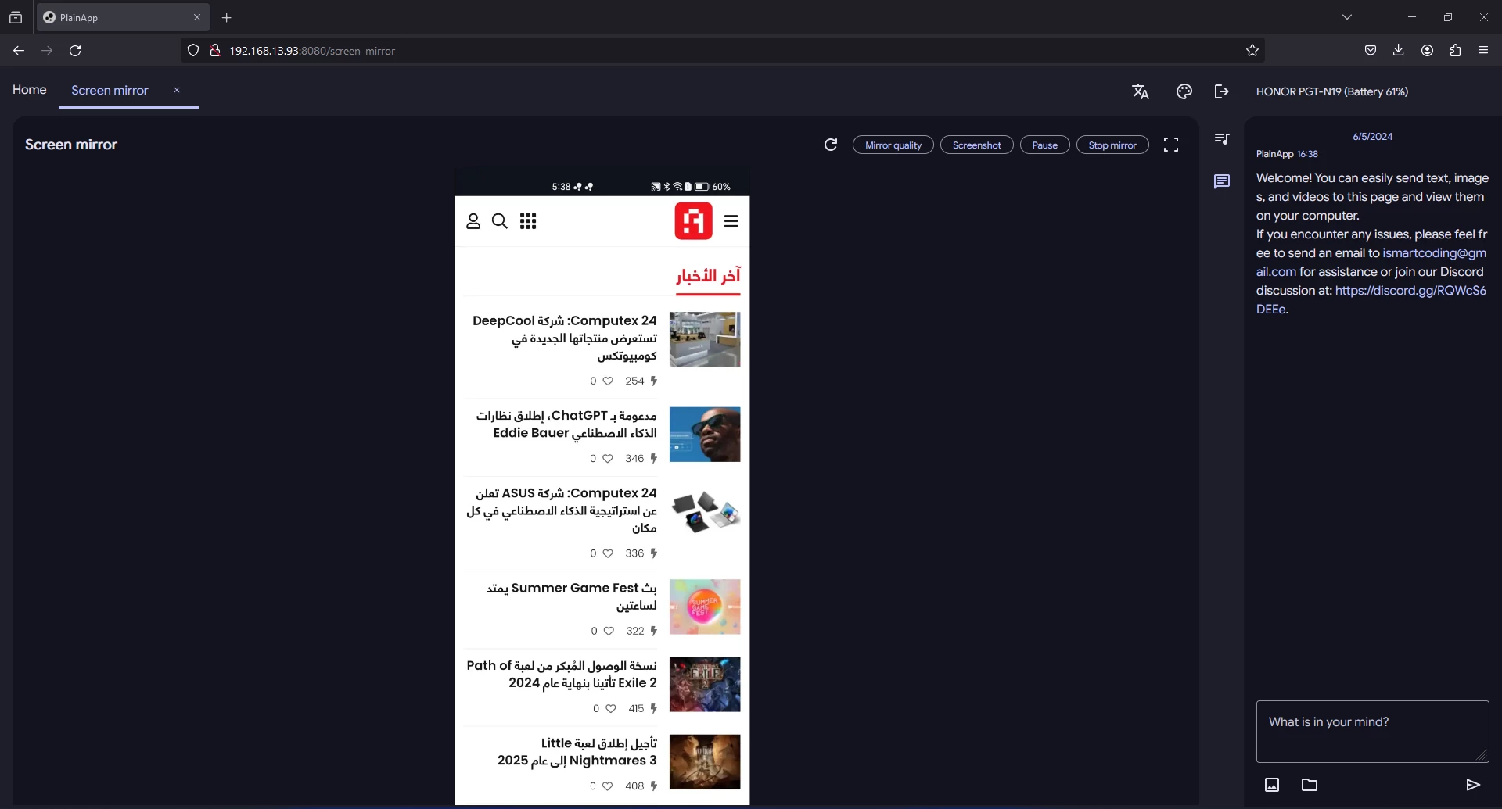This screenshot has height=809, width=1502.
Task: Like the DeepCool Computex article heart
Action: (608, 381)
